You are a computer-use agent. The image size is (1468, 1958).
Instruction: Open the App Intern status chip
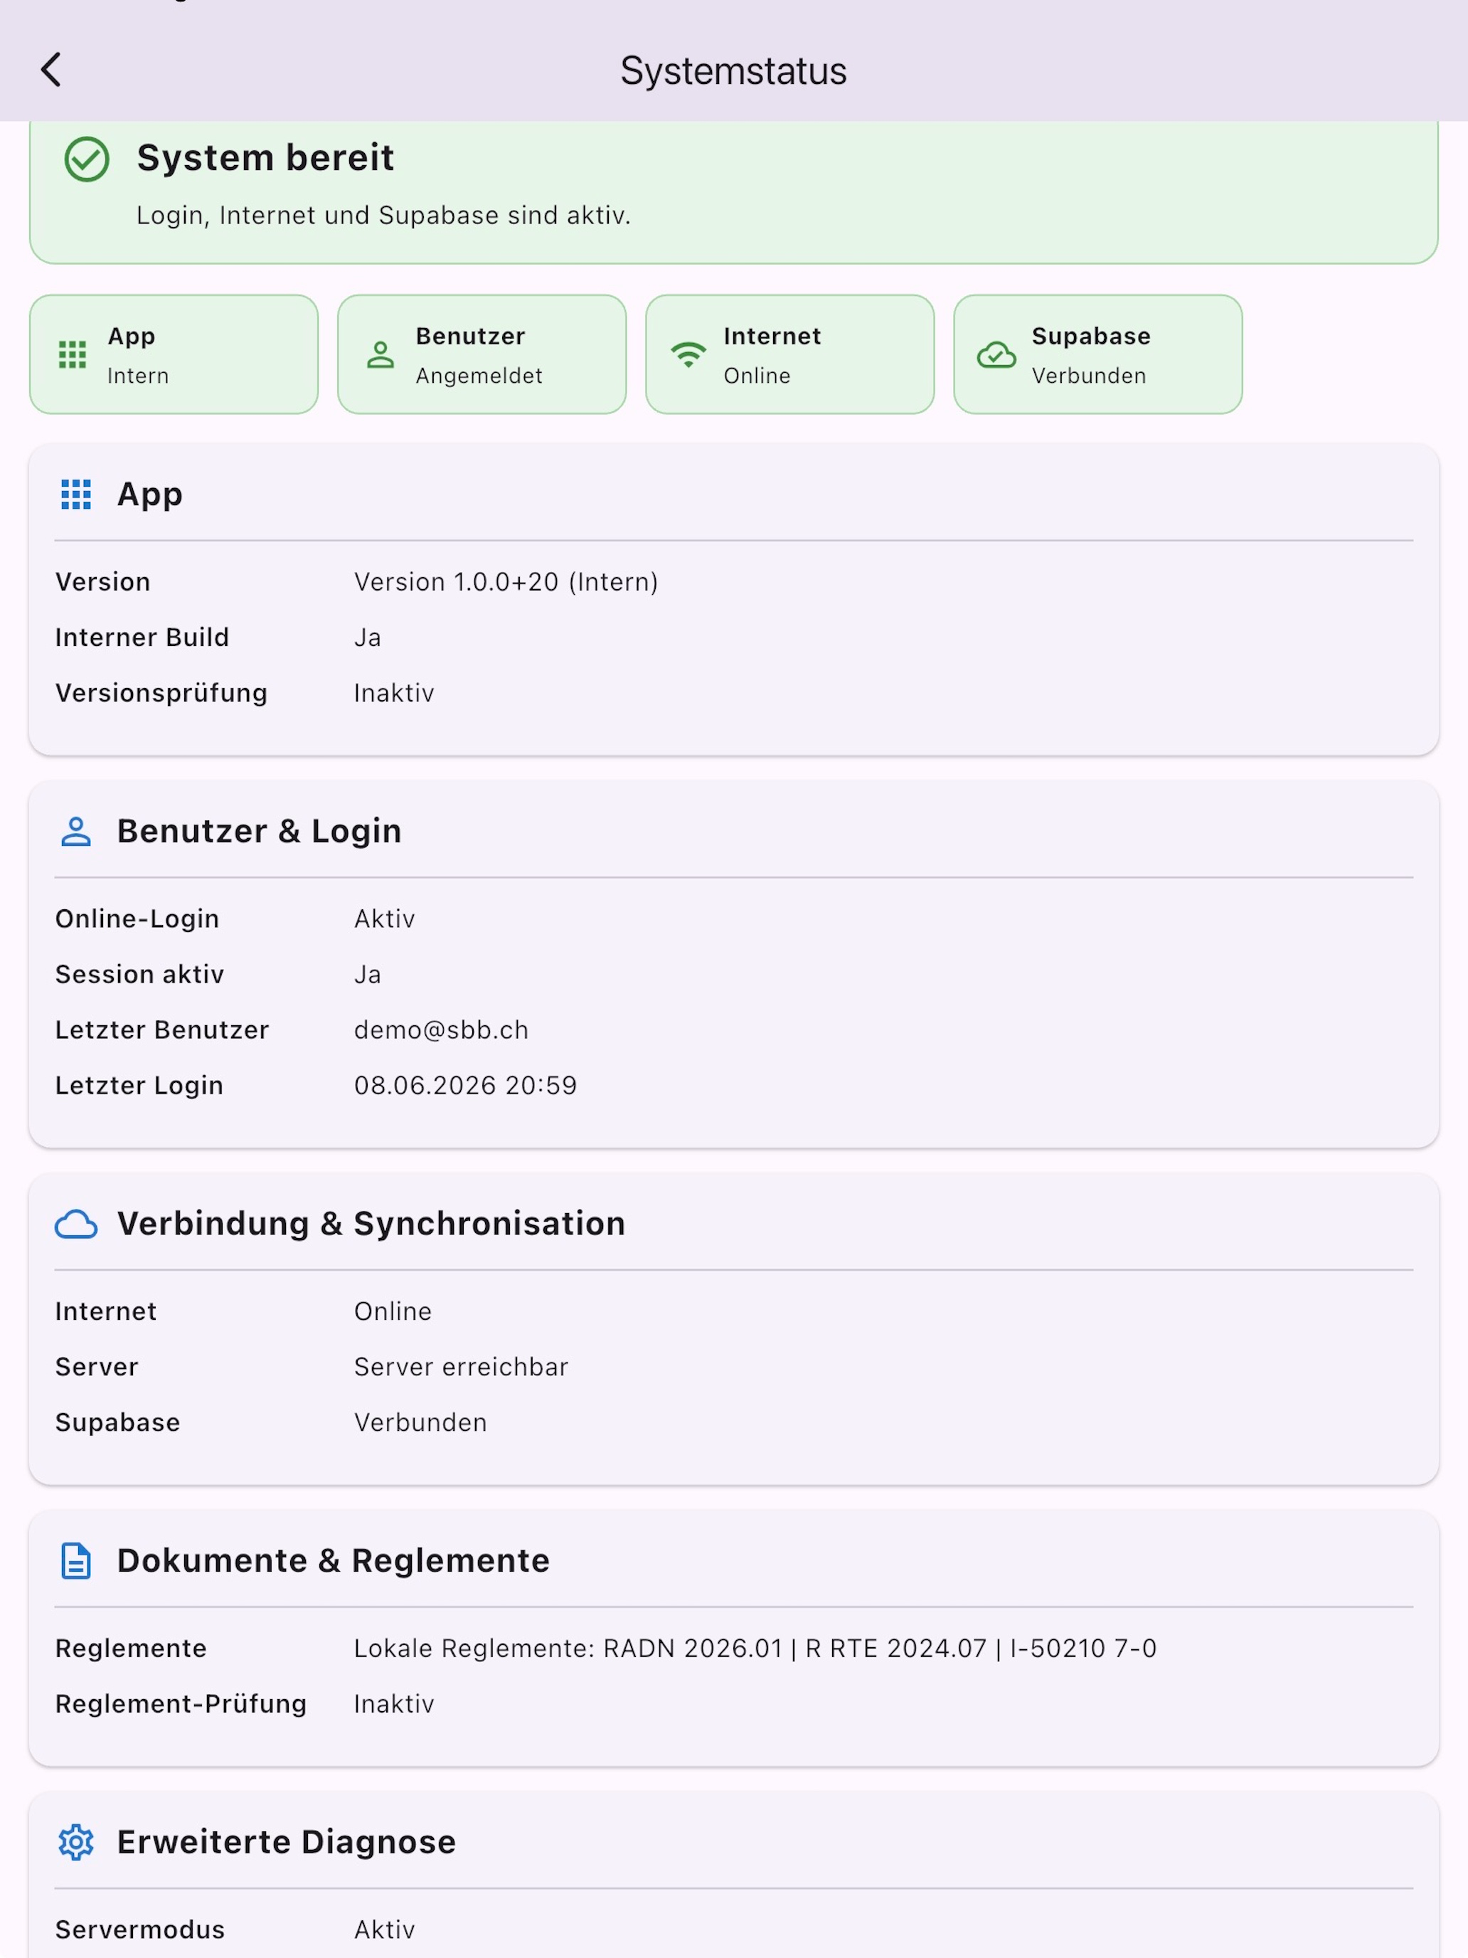coord(174,354)
